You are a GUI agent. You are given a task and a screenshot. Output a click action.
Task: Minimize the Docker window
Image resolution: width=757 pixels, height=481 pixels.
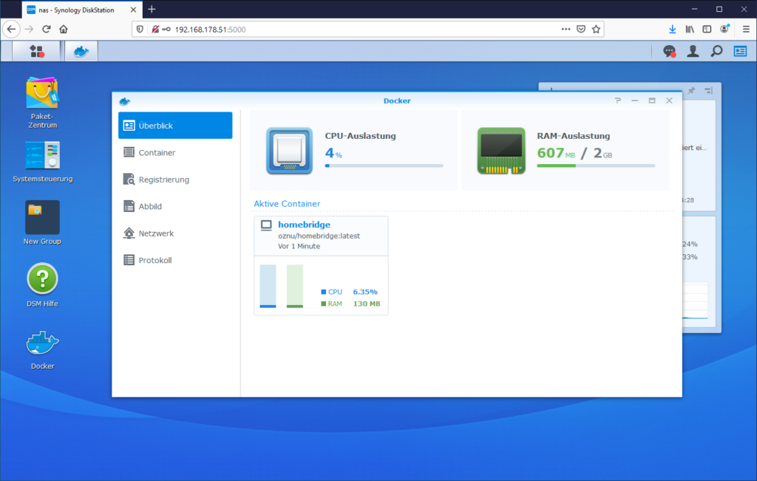[634, 100]
